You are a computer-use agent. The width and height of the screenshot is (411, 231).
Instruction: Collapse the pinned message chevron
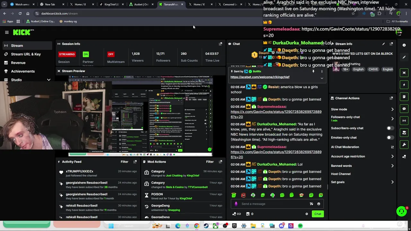pyautogui.click(x=322, y=78)
